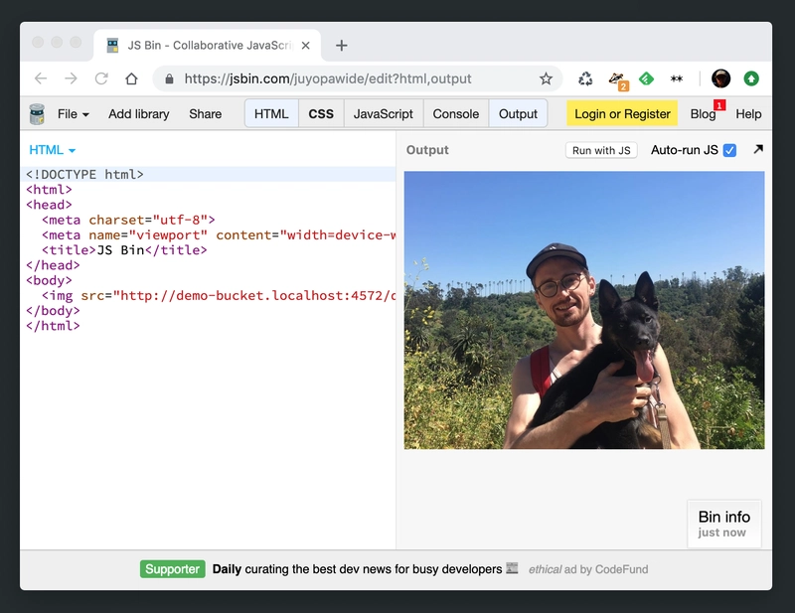Image resolution: width=795 pixels, height=613 pixels.
Task: Click the double-asterisk extension icon
Action: pyautogui.click(x=677, y=78)
